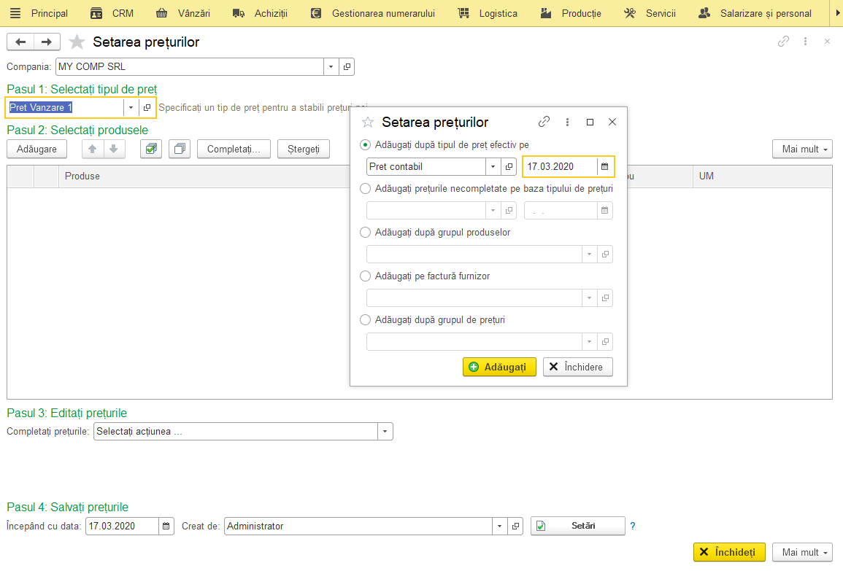Expand the Compania dropdown
The height and width of the screenshot is (571, 843).
(x=331, y=66)
